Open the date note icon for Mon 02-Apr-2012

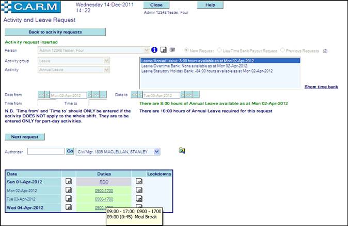click(69, 190)
